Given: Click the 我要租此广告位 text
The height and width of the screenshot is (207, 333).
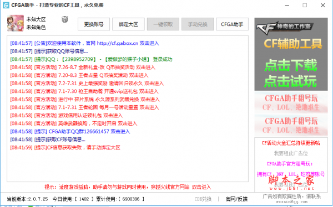Looking at the screenshot, I should pos(291,153).
